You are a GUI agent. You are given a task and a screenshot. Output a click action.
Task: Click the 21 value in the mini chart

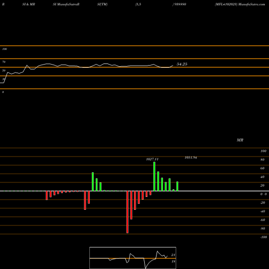pos(173,255)
